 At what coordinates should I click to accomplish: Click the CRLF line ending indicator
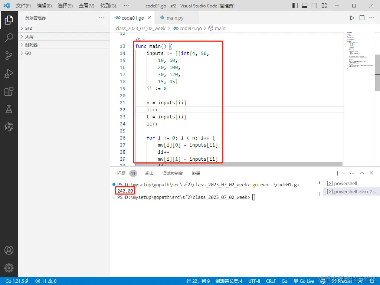click(271, 281)
